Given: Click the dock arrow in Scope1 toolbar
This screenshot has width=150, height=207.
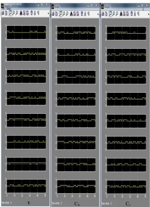Looking at the screenshot, I should [48, 13].
